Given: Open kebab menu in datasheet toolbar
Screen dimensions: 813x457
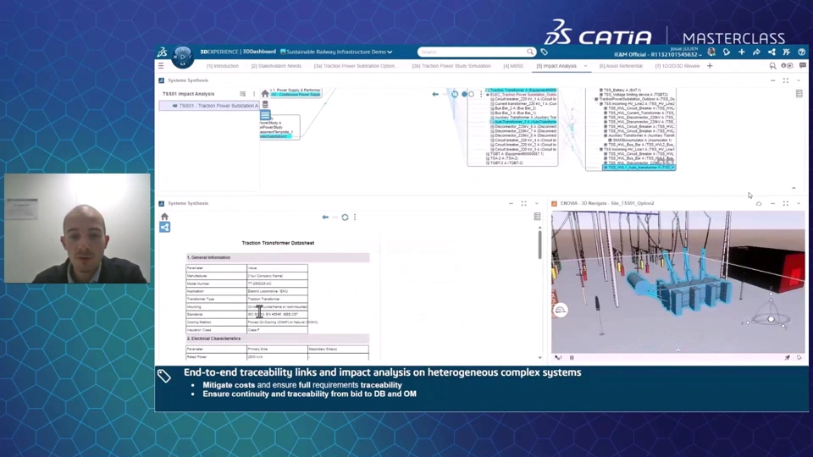Looking at the screenshot, I should pyautogui.click(x=355, y=217).
